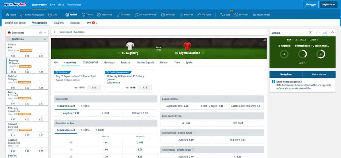Open info icon next to Spielresultat
The image size is (341, 158).
click(70, 99)
